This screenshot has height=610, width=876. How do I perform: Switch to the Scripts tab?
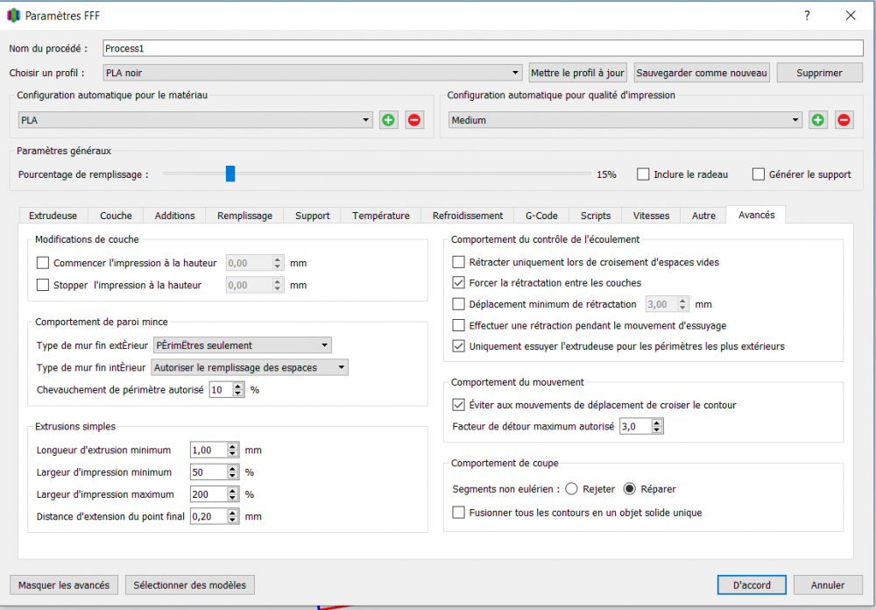596,216
